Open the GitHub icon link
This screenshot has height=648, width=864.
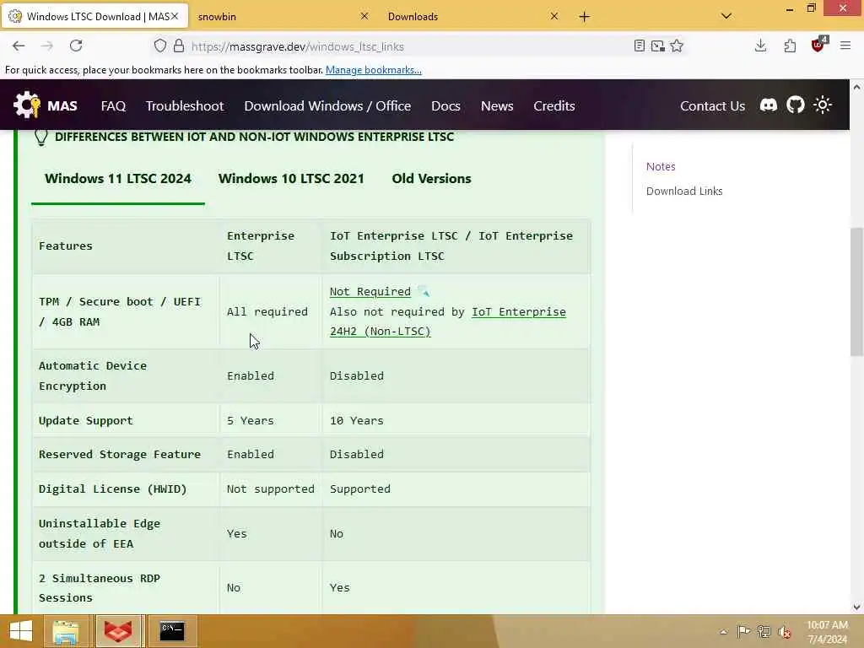click(795, 105)
